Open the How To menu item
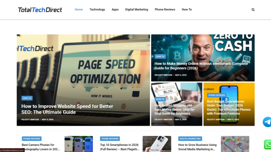271x152 pixels. click(x=187, y=9)
